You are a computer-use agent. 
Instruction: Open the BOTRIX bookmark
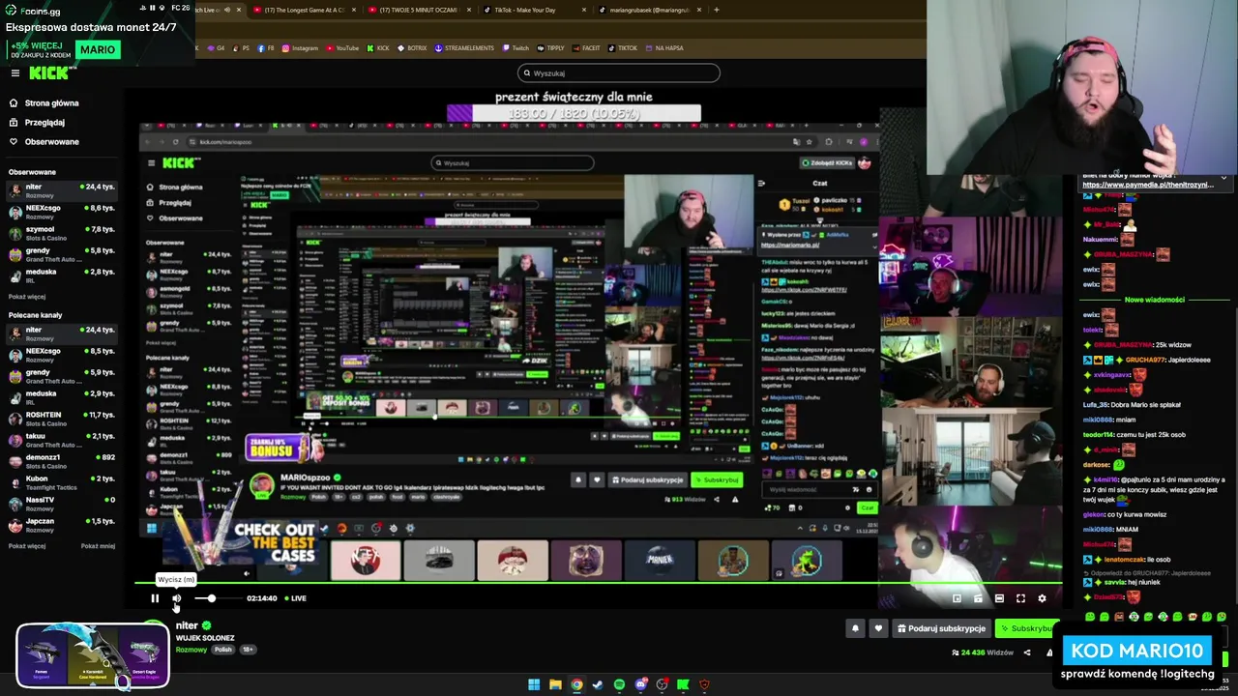coord(412,47)
